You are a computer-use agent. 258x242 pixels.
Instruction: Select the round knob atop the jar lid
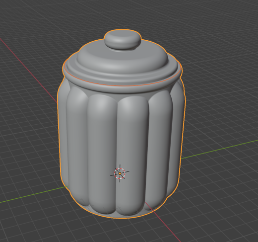[x=123, y=40]
